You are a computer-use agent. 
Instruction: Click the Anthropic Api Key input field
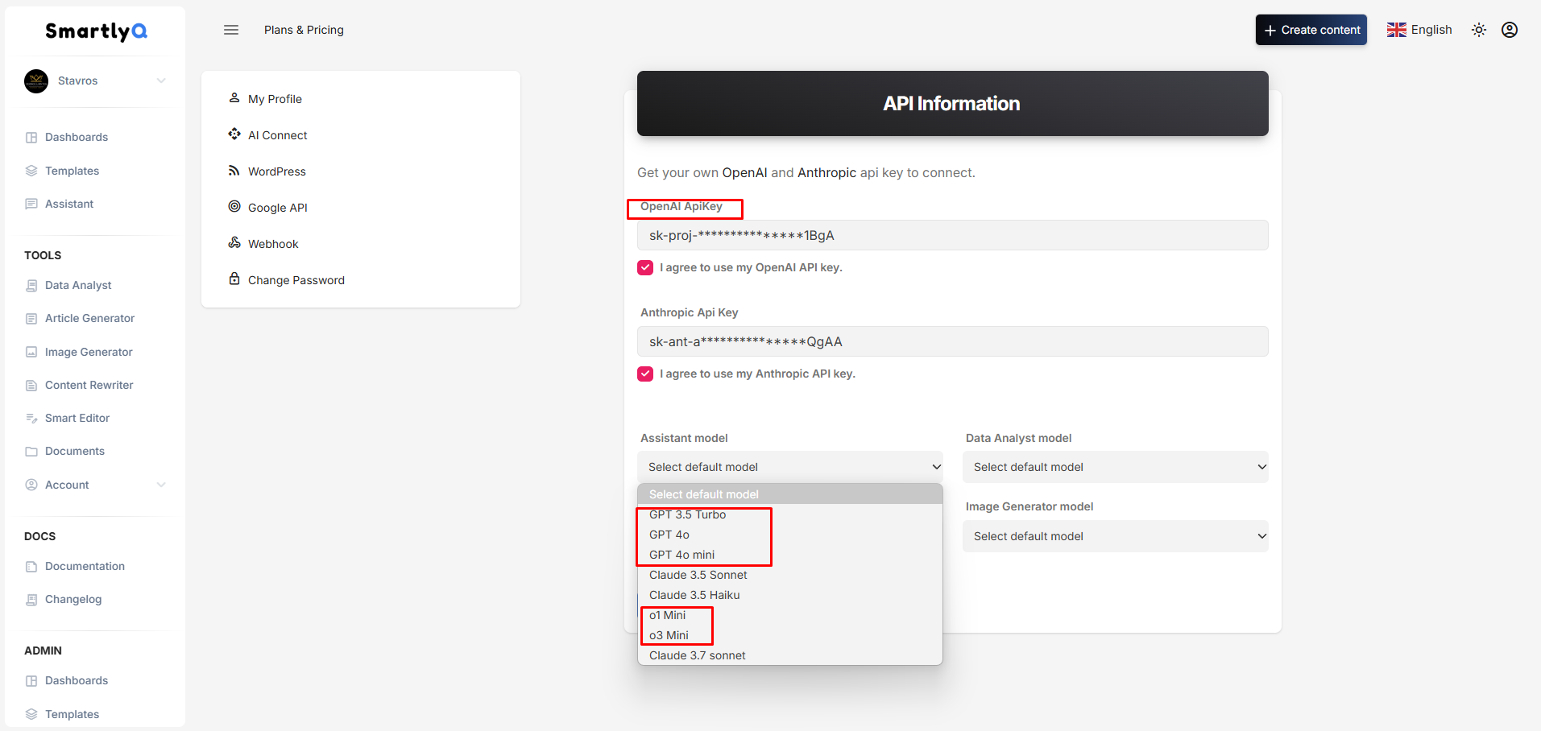pyautogui.click(x=953, y=341)
